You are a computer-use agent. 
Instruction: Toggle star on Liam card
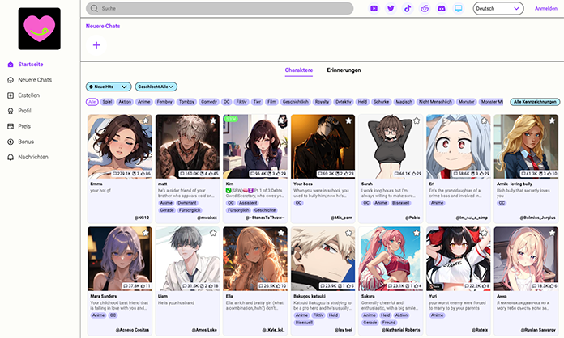click(213, 233)
